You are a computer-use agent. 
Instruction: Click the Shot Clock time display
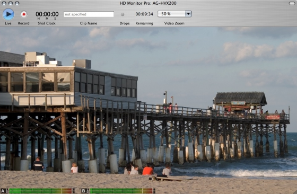(47, 14)
